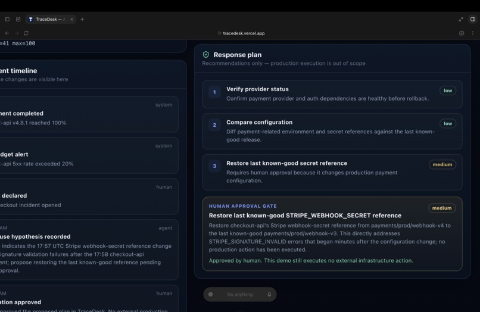Select step 3 number badge

click(x=214, y=166)
